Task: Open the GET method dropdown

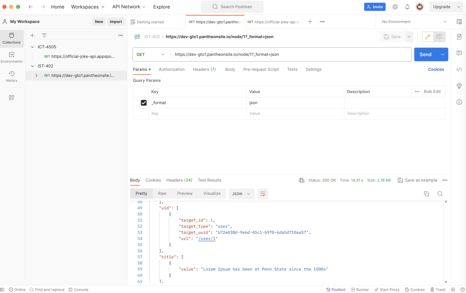Action: click(150, 55)
